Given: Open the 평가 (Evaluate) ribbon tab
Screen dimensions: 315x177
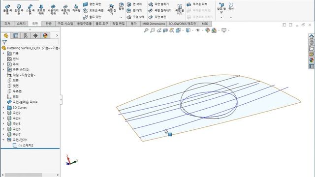Looking at the screenshot, I should tap(133, 24).
